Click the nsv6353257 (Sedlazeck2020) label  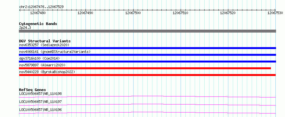click(x=44, y=45)
